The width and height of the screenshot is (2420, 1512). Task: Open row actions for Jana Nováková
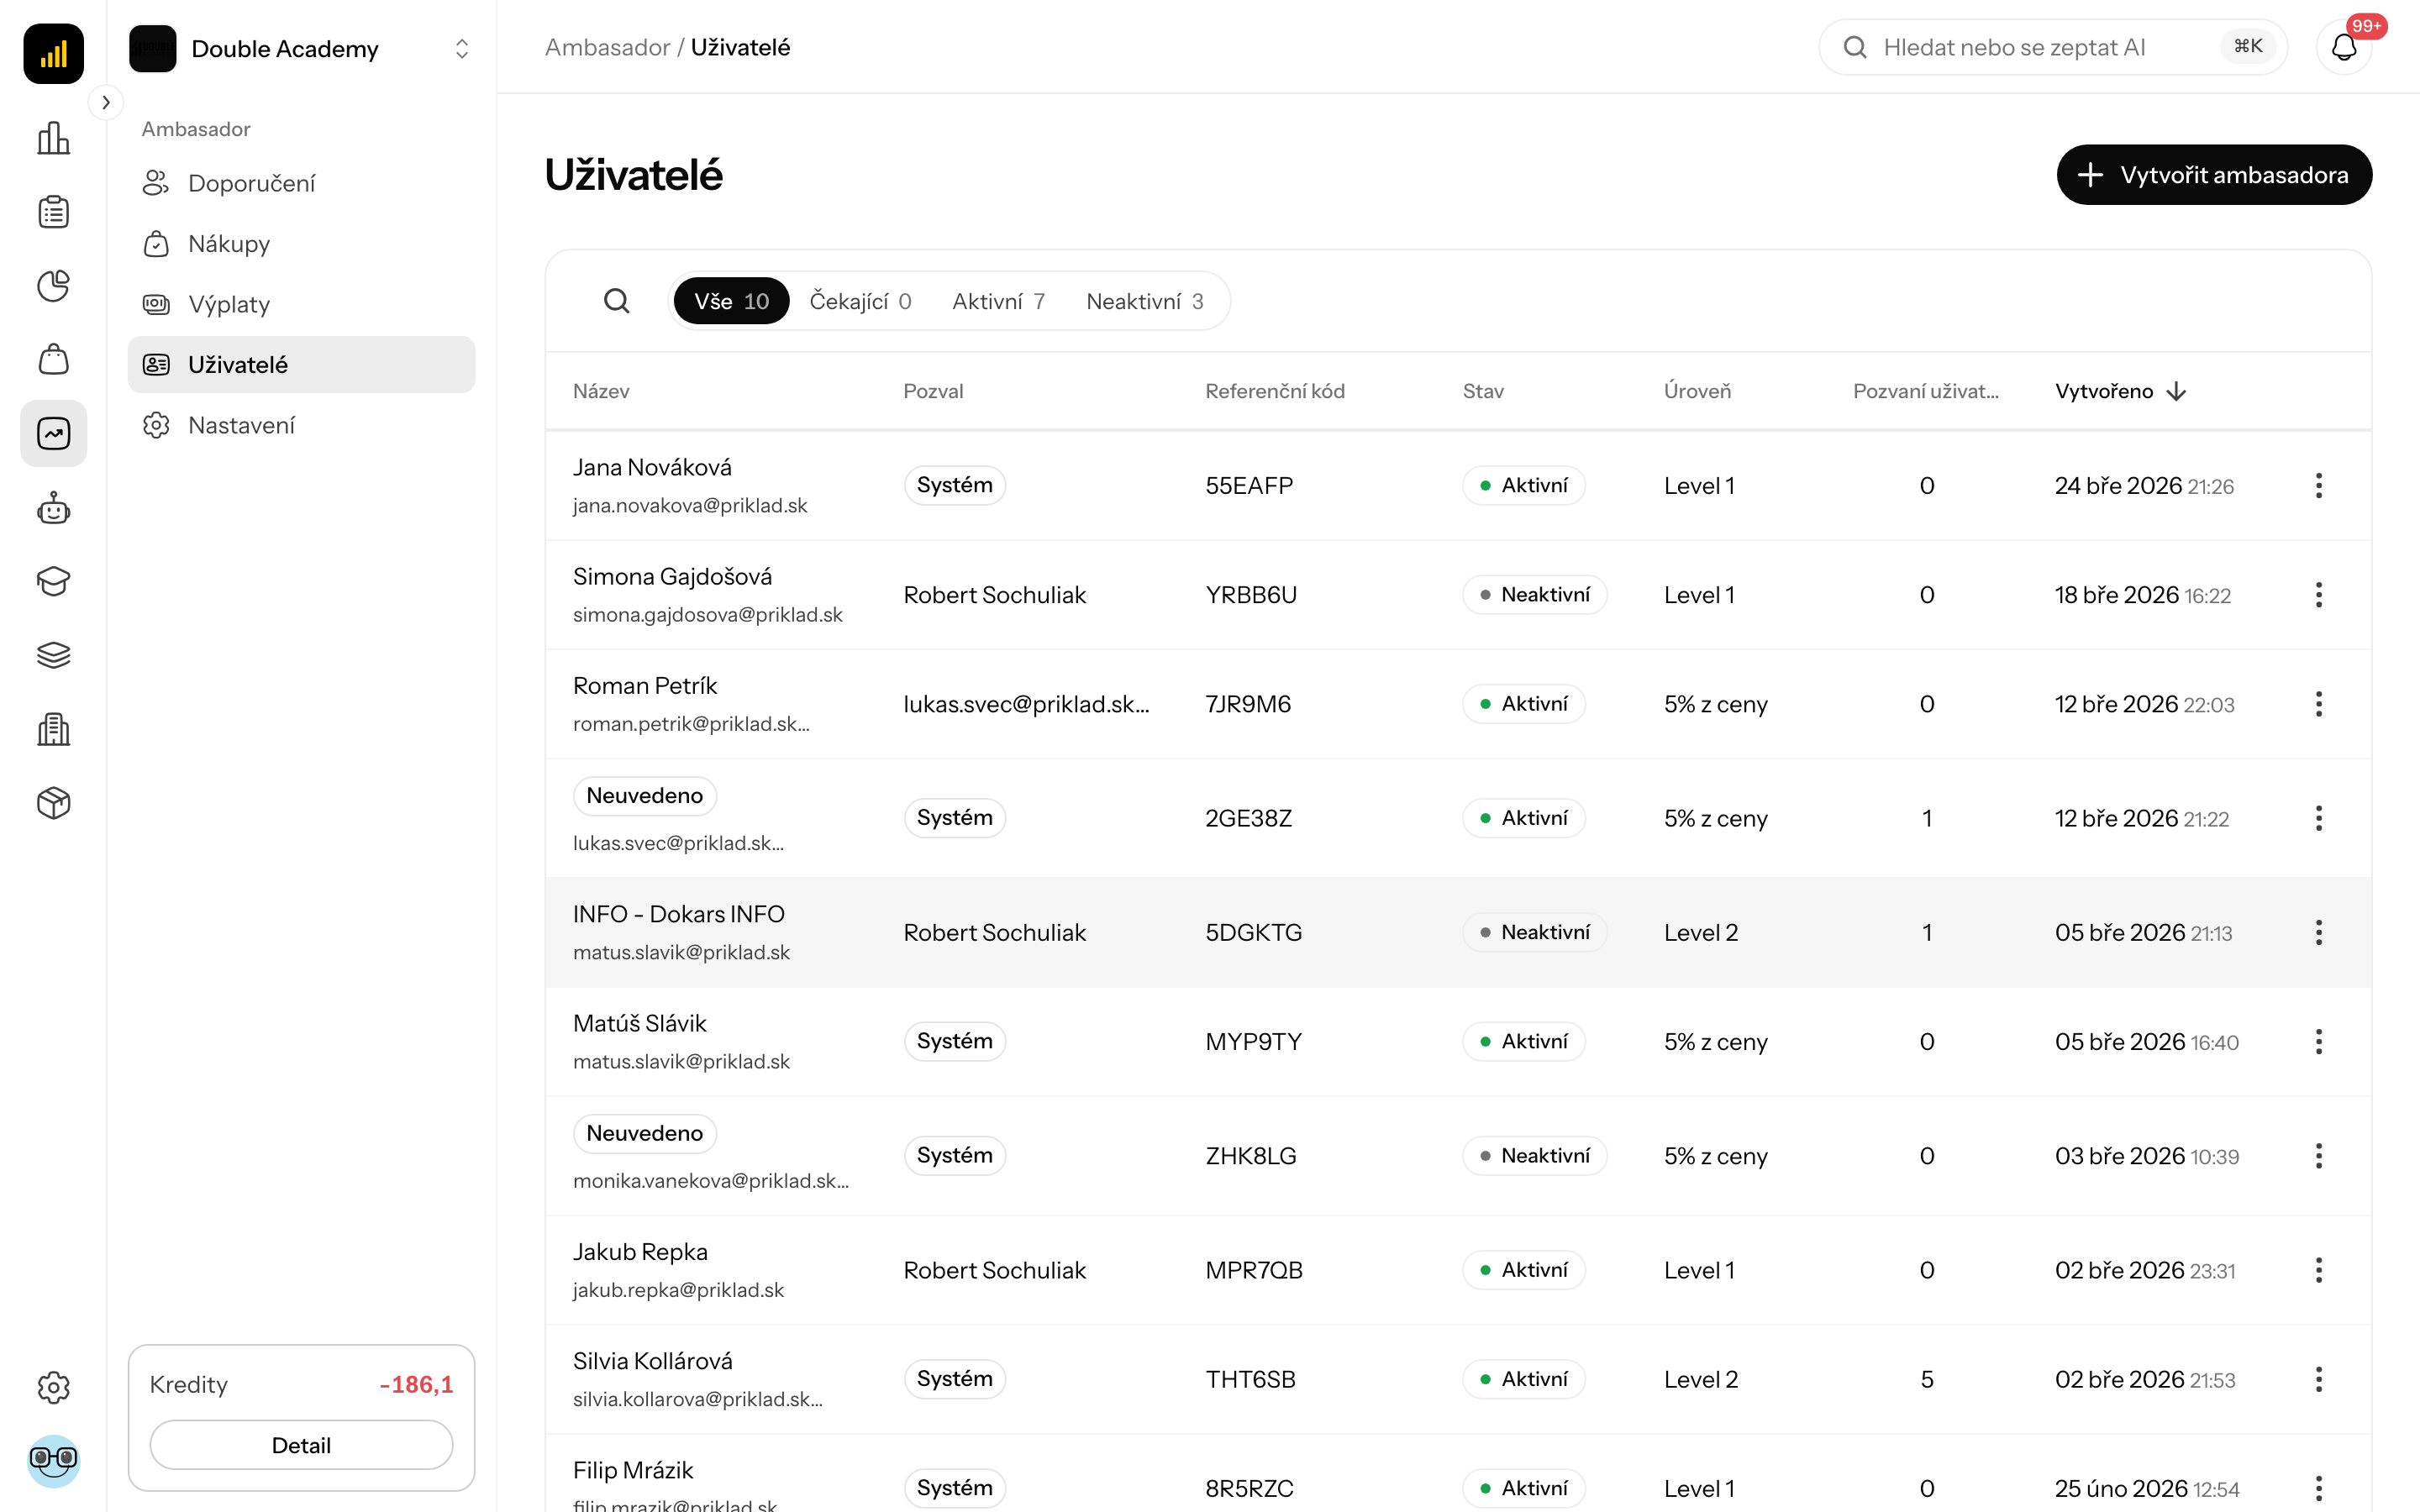(x=2318, y=486)
